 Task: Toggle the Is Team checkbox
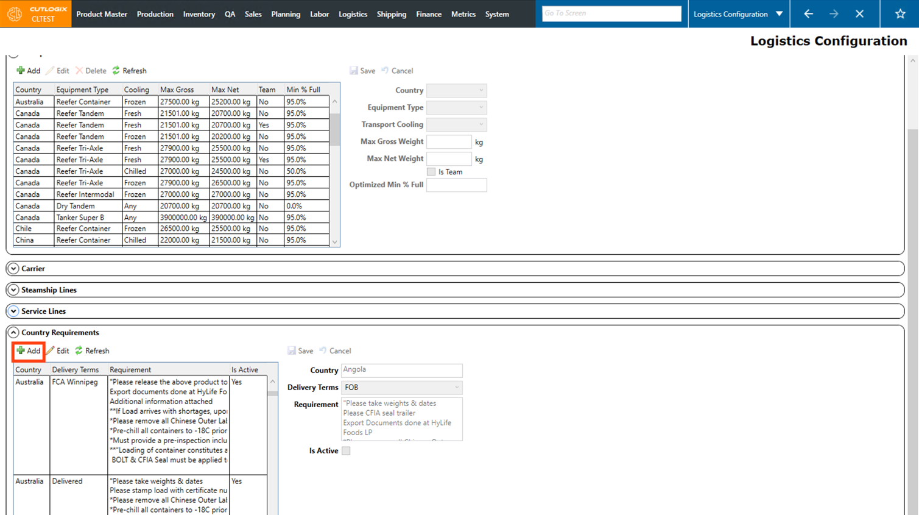click(431, 172)
